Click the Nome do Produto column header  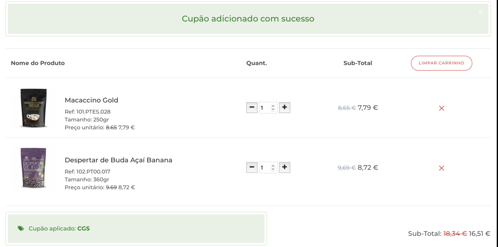click(37, 63)
